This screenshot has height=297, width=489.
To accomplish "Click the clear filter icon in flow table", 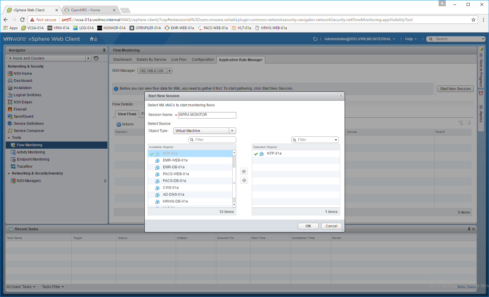I will coord(461,123).
